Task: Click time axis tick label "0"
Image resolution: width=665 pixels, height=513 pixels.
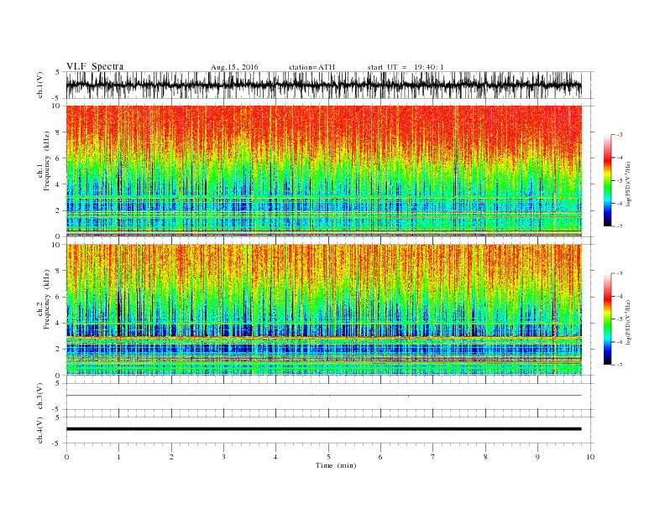Action: tap(66, 457)
